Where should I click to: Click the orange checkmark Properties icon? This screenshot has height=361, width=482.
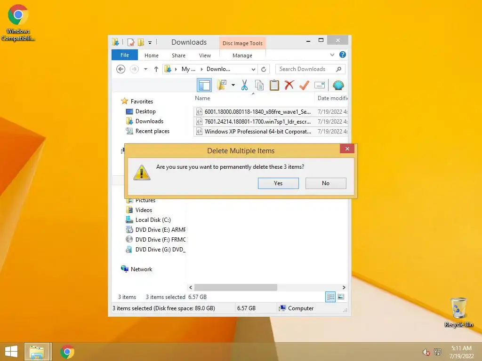coord(304,85)
